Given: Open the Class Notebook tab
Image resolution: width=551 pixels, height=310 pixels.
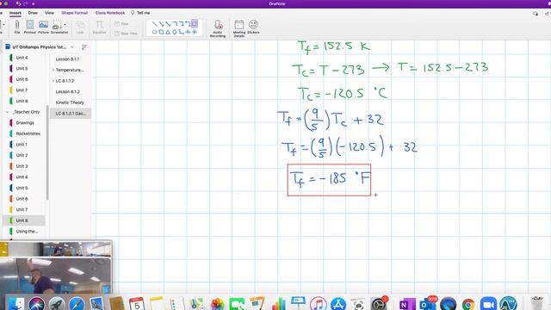Looking at the screenshot, I should pyautogui.click(x=110, y=13).
